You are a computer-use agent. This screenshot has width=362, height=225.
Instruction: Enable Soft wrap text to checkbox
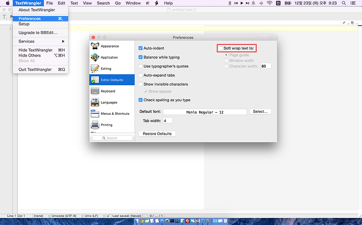(x=221, y=48)
